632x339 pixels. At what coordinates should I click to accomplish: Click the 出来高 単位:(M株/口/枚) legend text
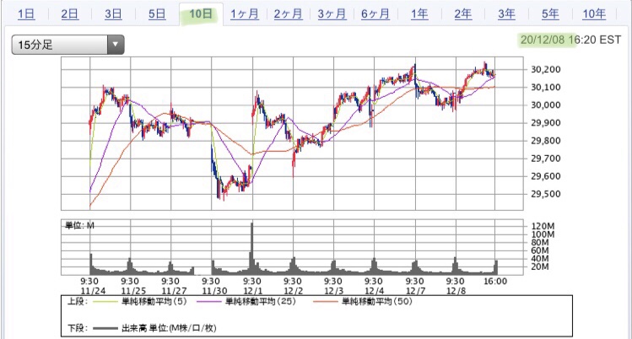pyautogui.click(x=169, y=328)
